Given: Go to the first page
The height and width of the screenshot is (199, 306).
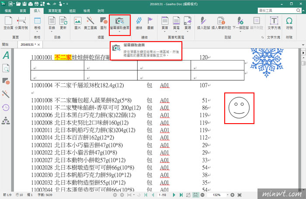Looking at the screenshot, I should pyautogui.click(x=146, y=195).
